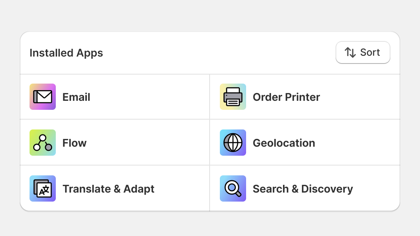This screenshot has height=236, width=420.
Task: Choose the Search & Discovery text label
Action: pos(303,189)
